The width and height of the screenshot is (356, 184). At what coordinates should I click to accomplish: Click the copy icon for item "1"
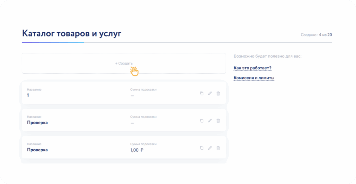pos(202,93)
